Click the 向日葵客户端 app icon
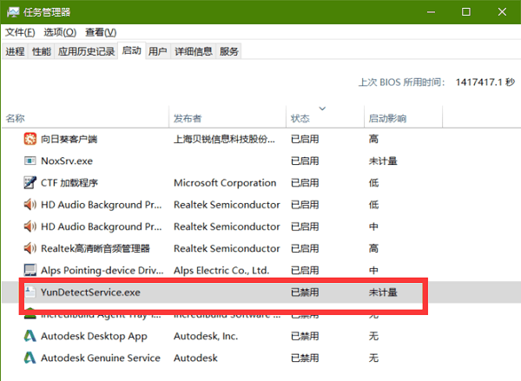Image resolution: width=521 pixels, height=381 pixels. pos(30,139)
